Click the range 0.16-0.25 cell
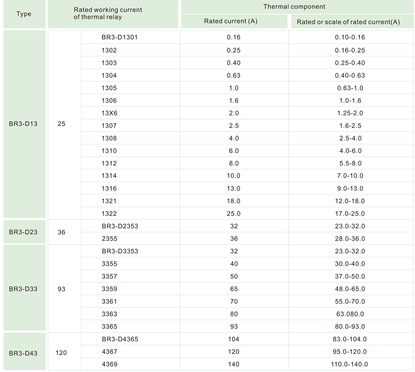 [x=351, y=50]
